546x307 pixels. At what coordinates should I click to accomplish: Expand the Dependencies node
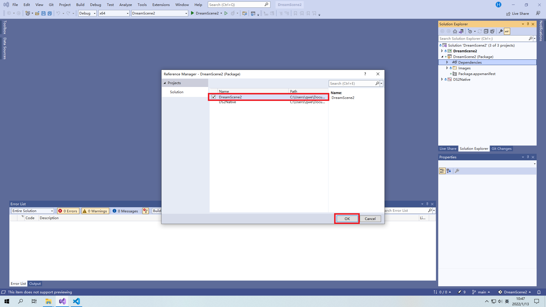pyautogui.click(x=447, y=62)
